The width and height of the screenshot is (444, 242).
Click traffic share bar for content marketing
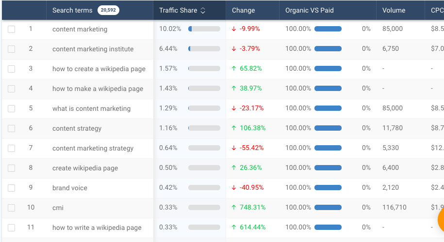[x=204, y=29]
